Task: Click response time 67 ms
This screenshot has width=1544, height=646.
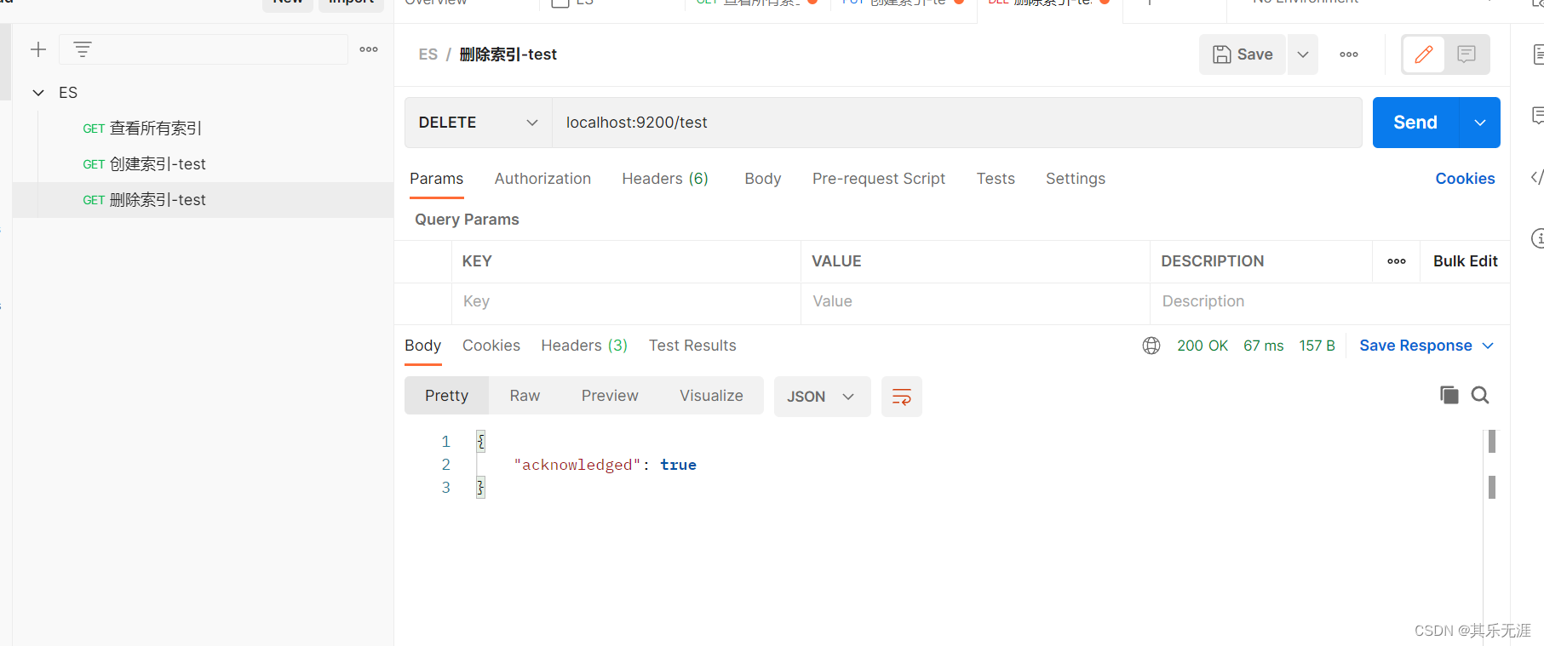Action: click(x=1264, y=346)
